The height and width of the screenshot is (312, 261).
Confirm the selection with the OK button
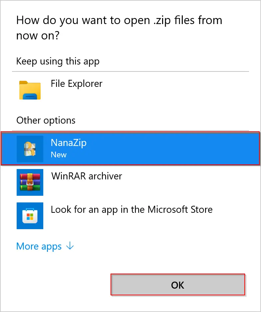178,285
